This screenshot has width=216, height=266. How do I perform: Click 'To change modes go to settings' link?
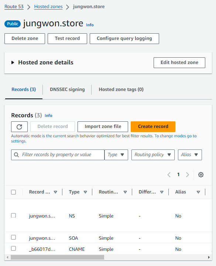(x=175, y=136)
